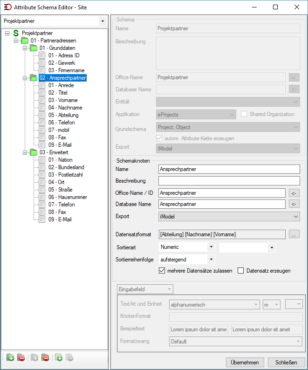Select tree item '05 - Abteilung'
This screenshot has height=370, width=308.
[x=63, y=115]
